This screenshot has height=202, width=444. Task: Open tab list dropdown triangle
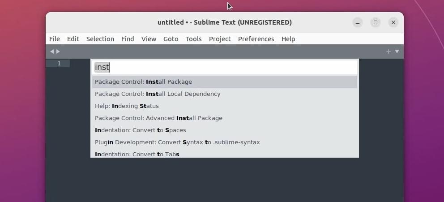[397, 52]
